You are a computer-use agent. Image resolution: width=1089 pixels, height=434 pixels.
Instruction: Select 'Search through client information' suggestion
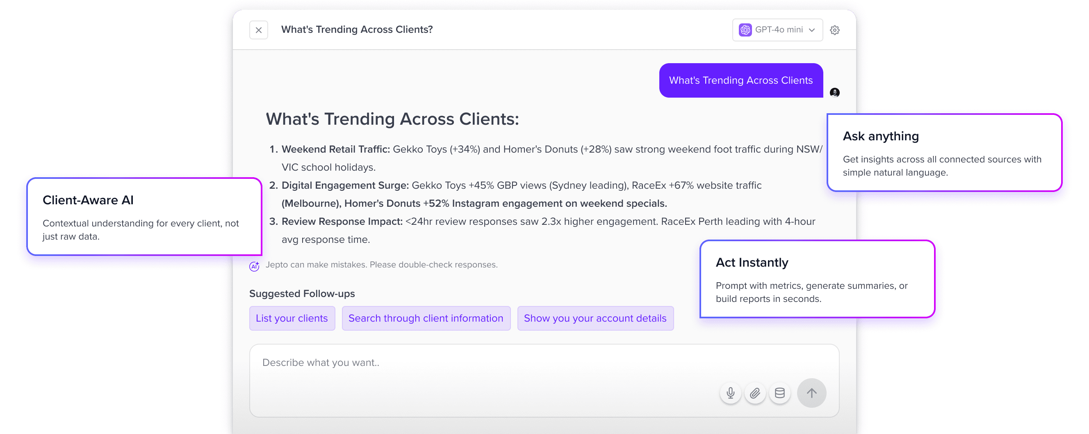[426, 318]
